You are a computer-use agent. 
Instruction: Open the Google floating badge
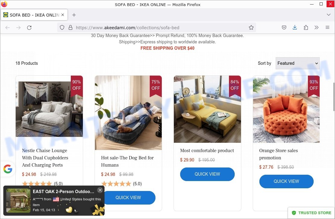[x=8, y=169]
